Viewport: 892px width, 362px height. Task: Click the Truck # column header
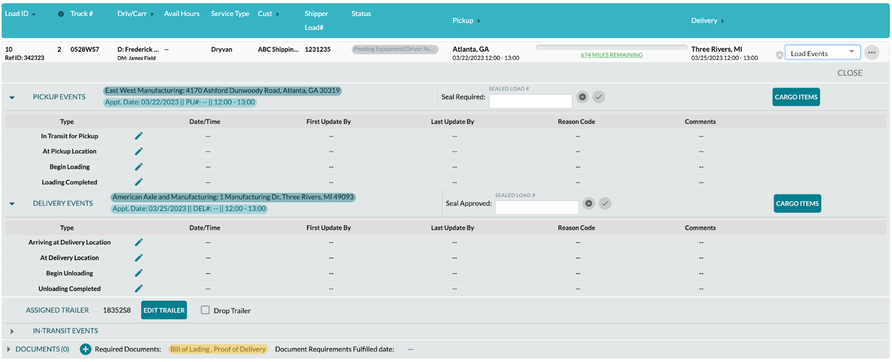pos(81,13)
